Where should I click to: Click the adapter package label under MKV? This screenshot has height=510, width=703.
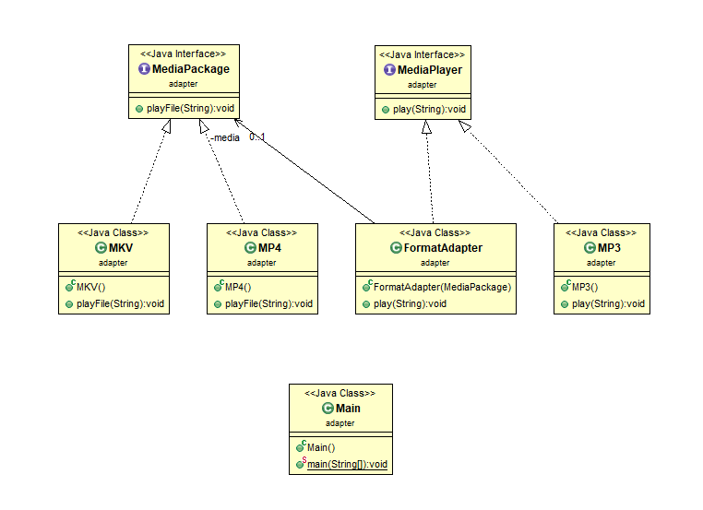pyautogui.click(x=113, y=263)
